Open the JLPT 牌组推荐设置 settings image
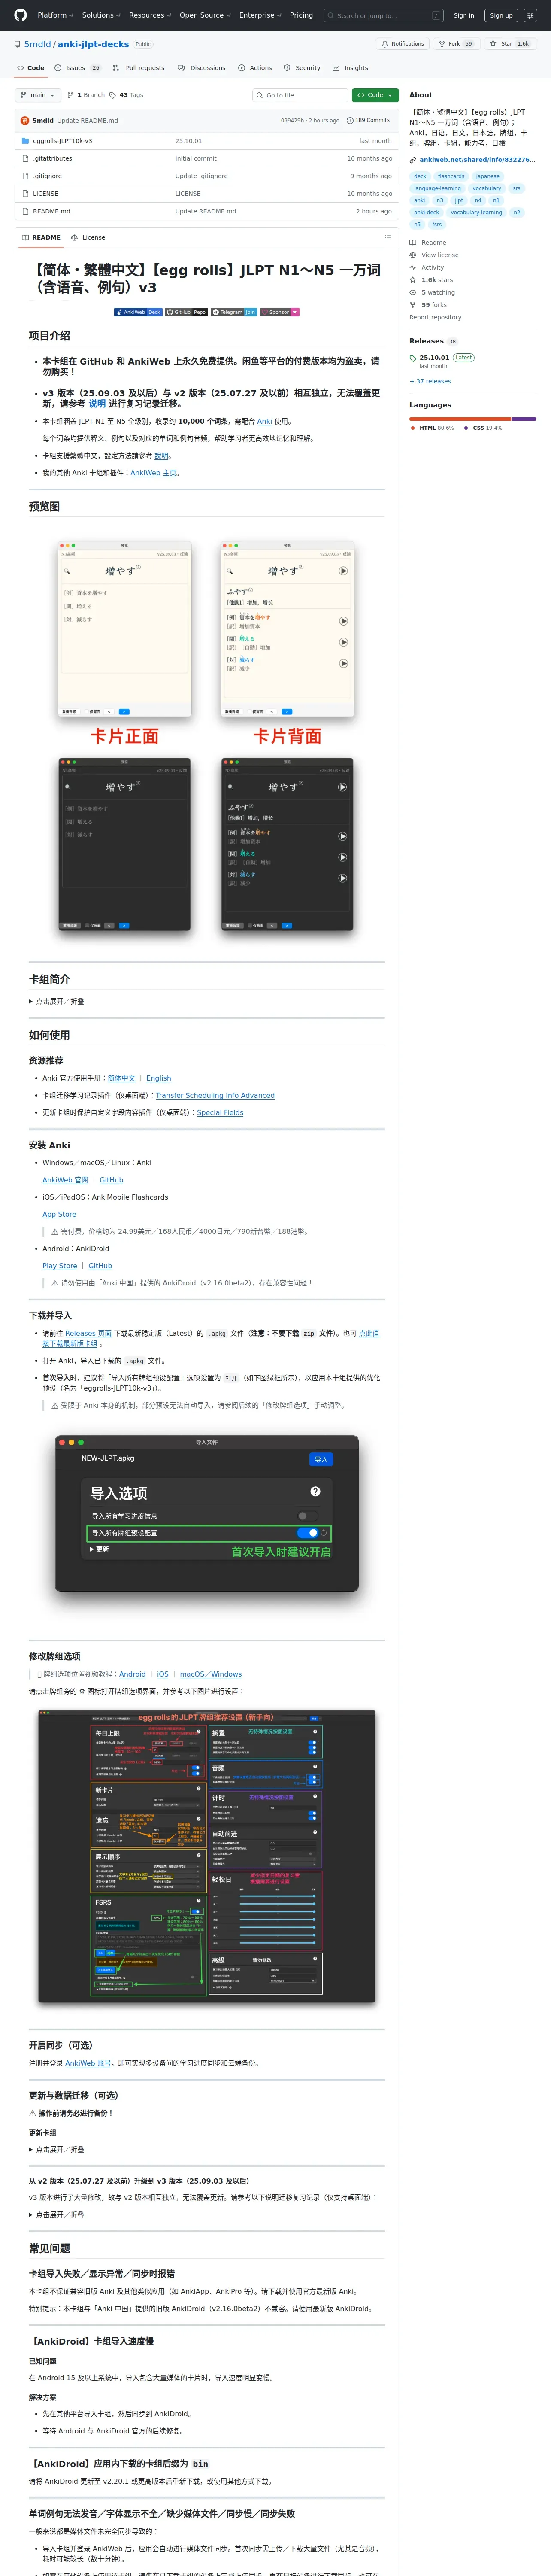This screenshot has width=551, height=2576. (x=207, y=1857)
